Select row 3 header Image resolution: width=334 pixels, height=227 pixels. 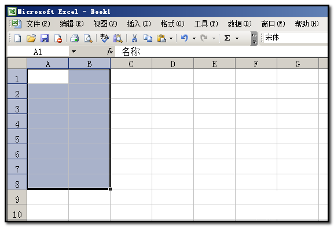coord(17,107)
